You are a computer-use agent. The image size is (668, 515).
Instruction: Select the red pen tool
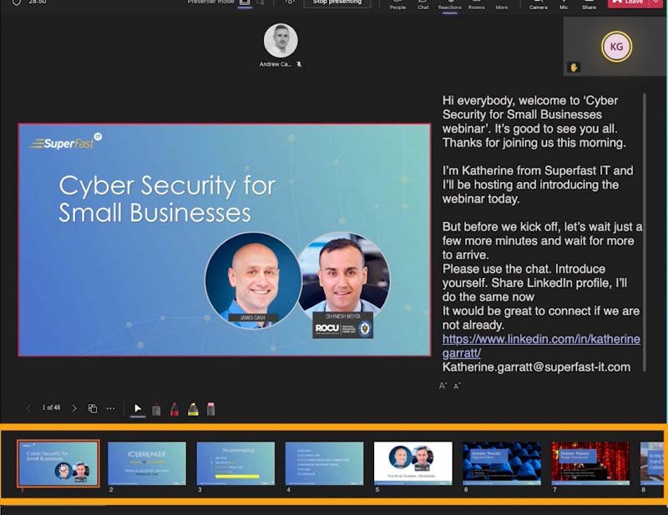(x=175, y=409)
